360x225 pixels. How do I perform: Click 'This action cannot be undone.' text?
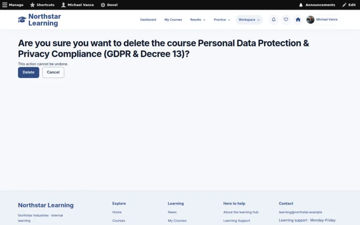43,64
